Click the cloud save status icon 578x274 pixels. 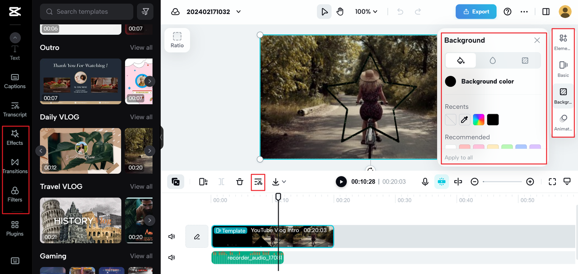coord(175,12)
